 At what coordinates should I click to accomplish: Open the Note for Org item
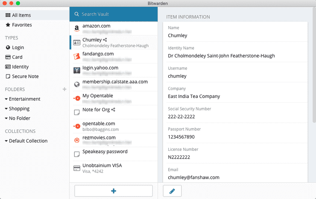[114, 112]
